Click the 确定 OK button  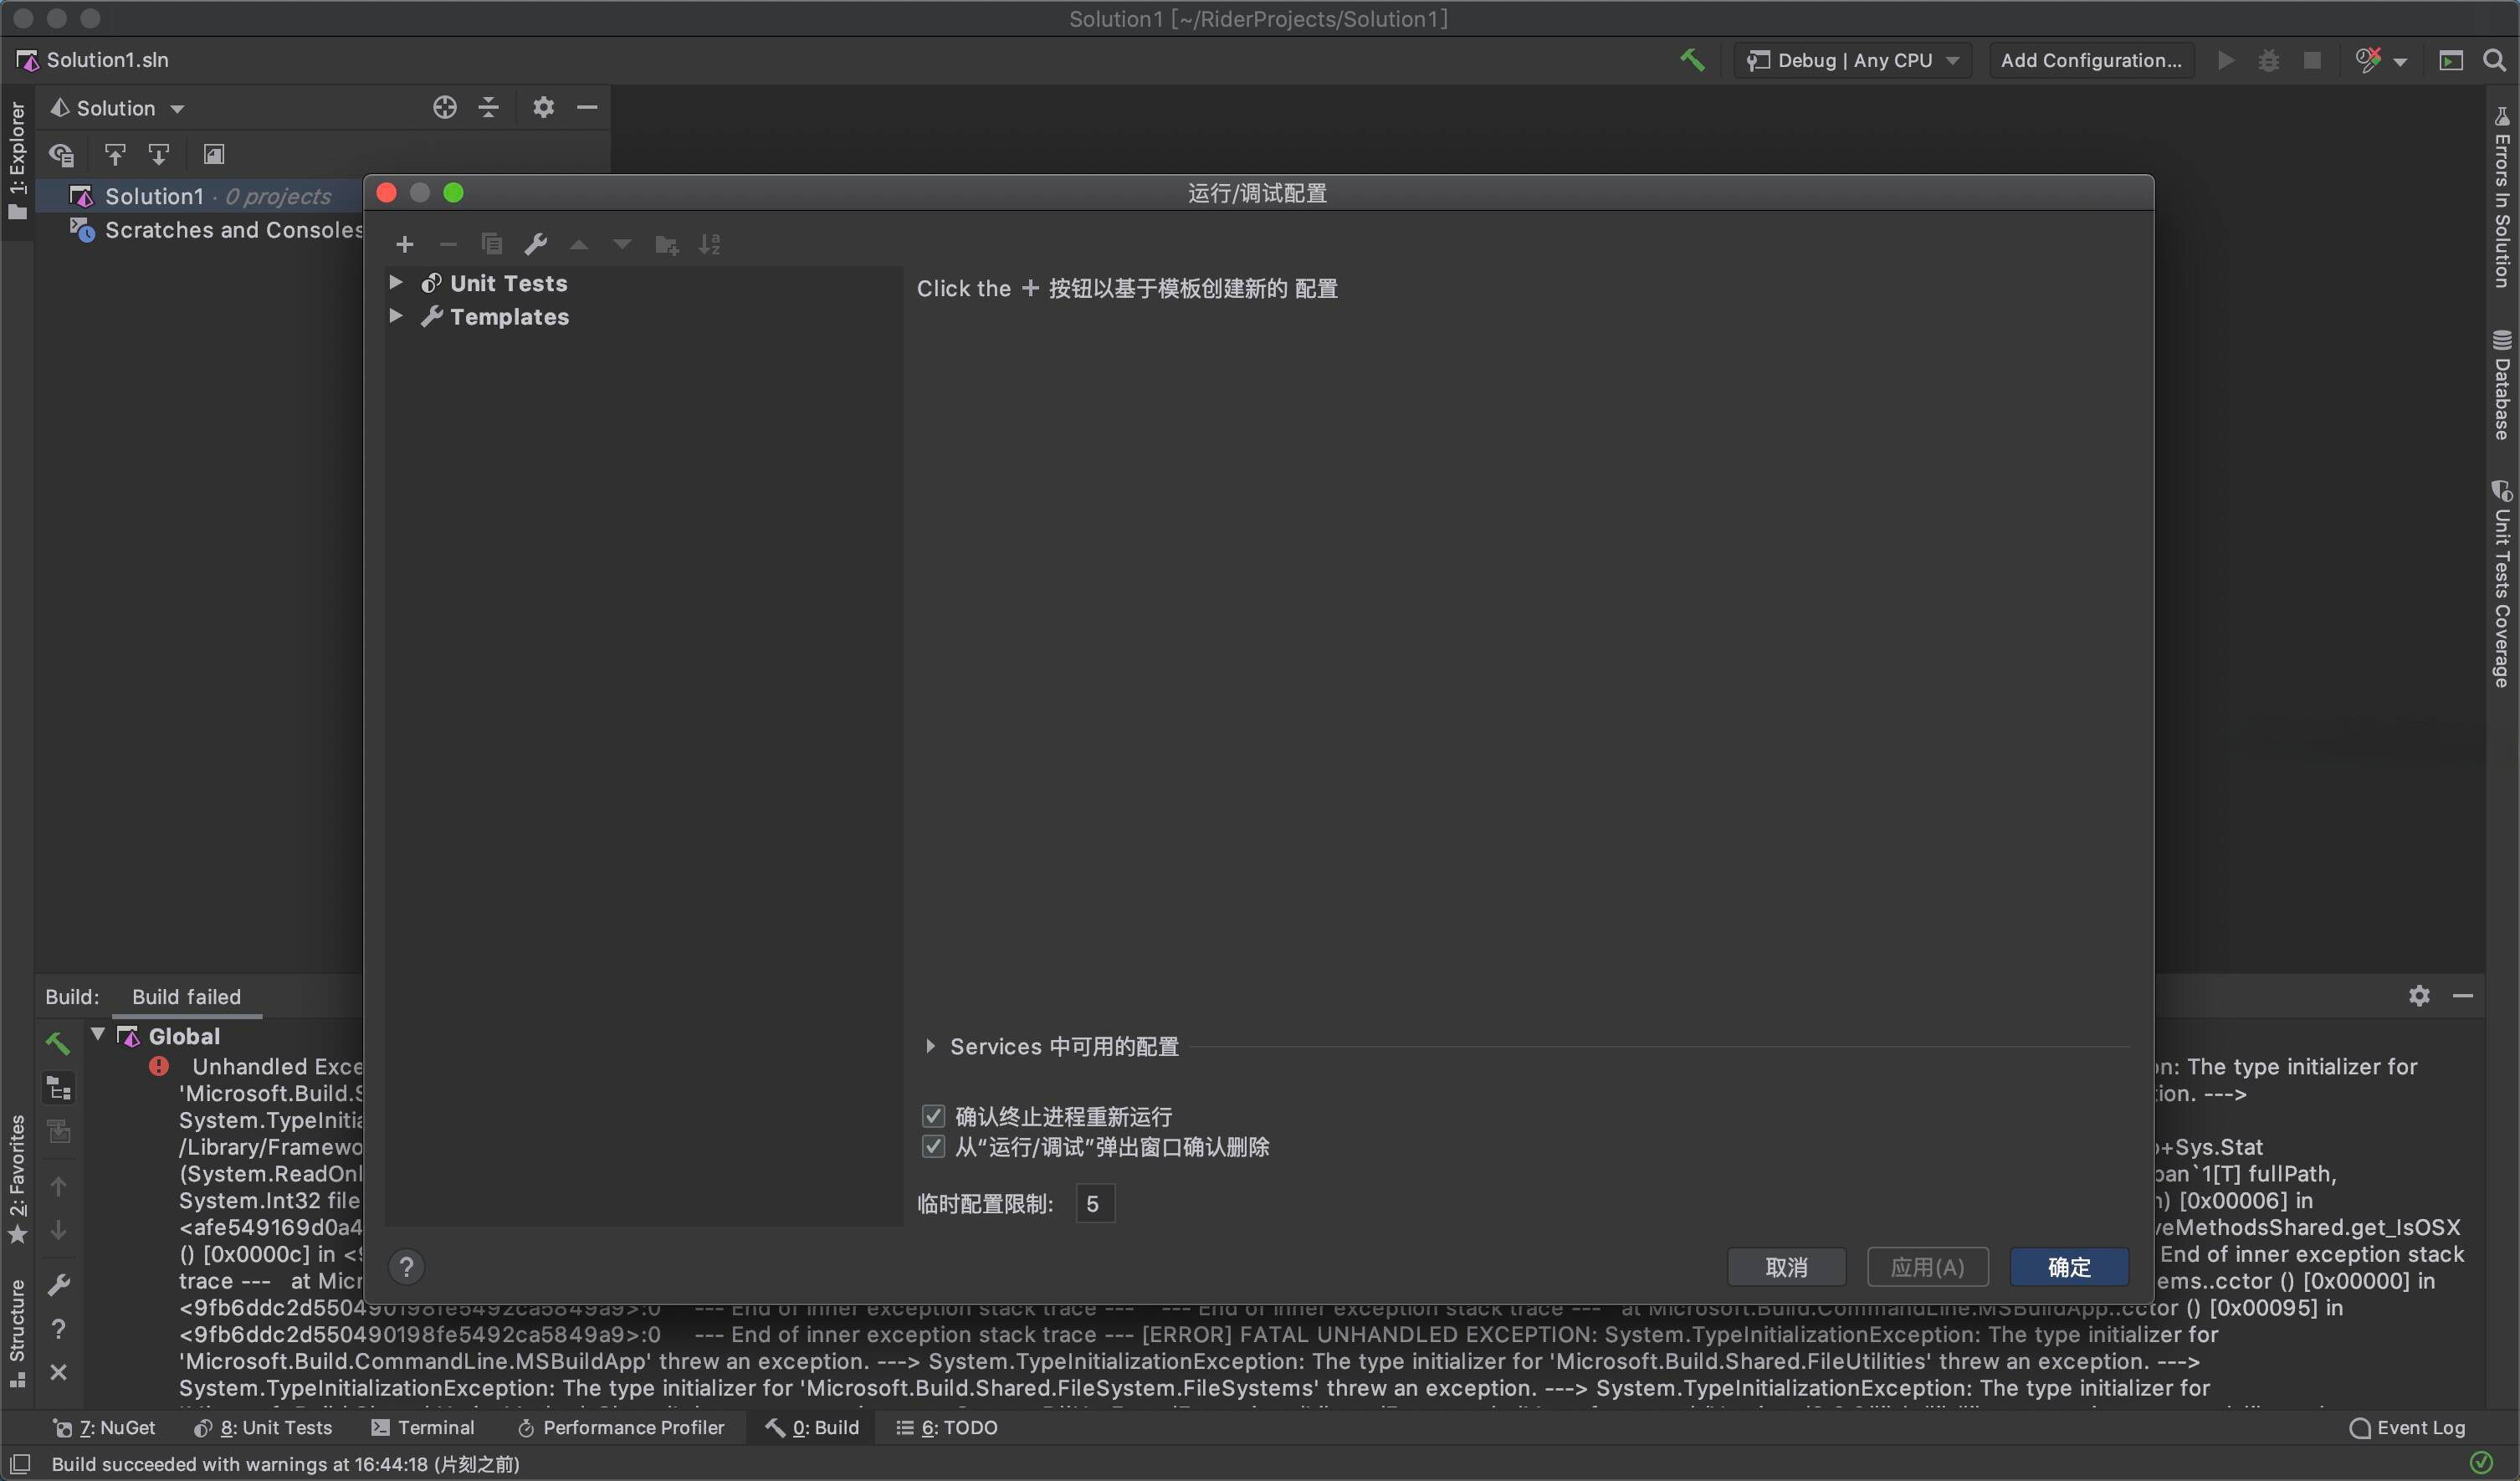point(2068,1267)
